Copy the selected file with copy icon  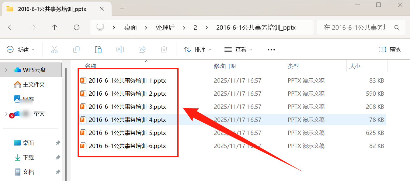coord(76,49)
